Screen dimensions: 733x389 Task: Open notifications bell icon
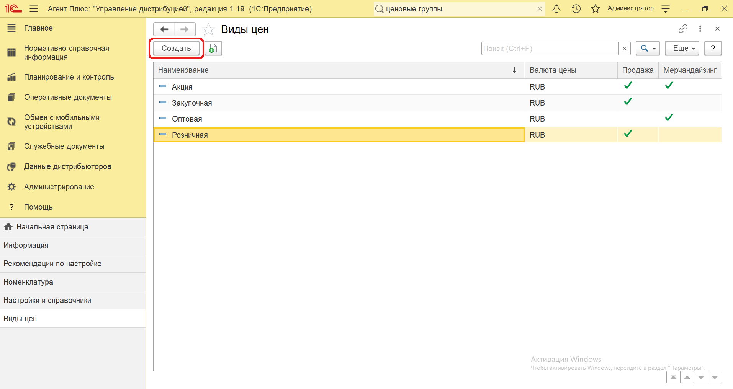(556, 9)
